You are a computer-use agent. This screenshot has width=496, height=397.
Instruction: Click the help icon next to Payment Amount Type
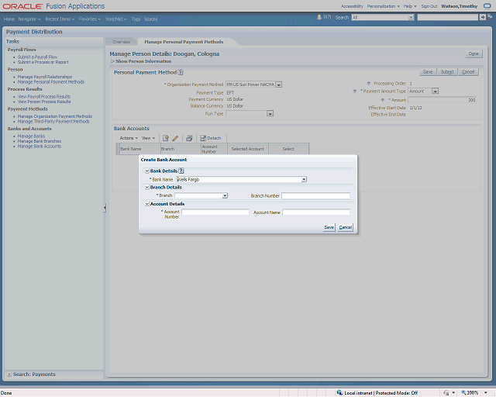click(x=354, y=91)
